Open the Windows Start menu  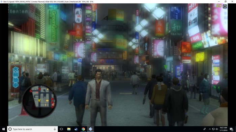(3, 129)
